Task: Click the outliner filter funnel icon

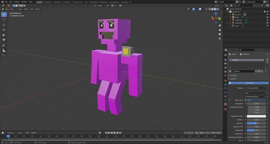Action: pyautogui.click(x=262, y=5)
